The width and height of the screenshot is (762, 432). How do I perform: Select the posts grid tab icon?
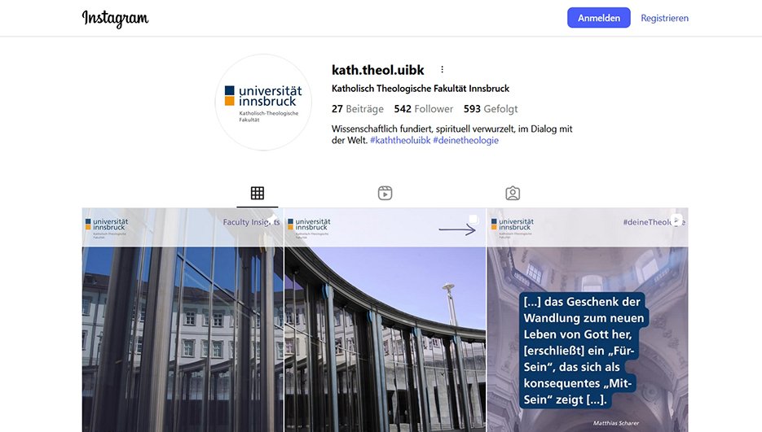coord(257,193)
